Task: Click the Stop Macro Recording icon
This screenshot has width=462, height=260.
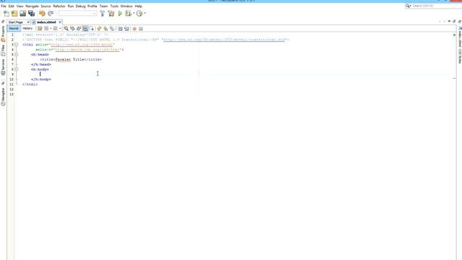Action: click(x=141, y=29)
